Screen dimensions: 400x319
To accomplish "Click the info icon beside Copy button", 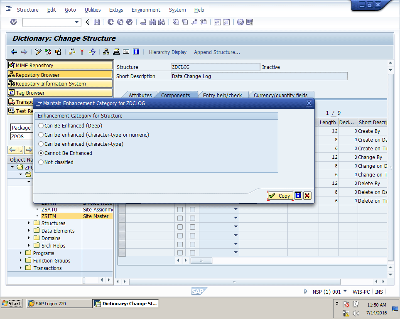I will tap(298, 196).
